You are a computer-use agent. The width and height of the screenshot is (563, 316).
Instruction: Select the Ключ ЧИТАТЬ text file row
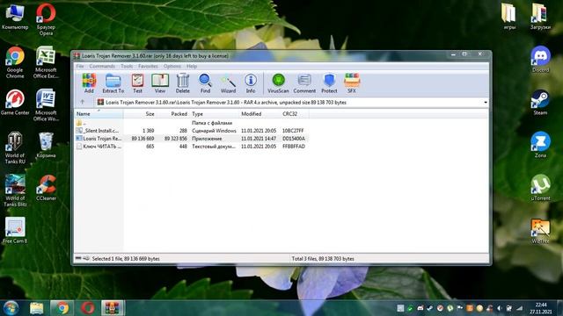pyautogui.click(x=192, y=147)
